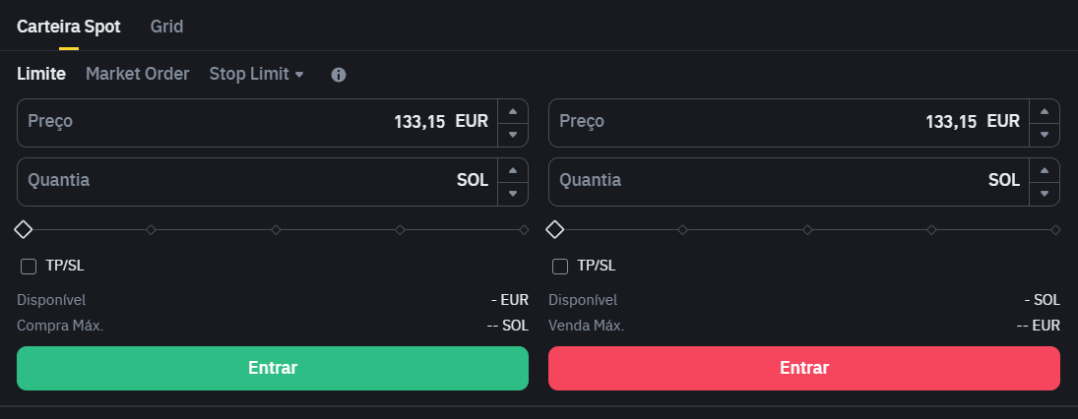
Task: Increase sell price with up arrow
Action: pyautogui.click(x=1045, y=111)
